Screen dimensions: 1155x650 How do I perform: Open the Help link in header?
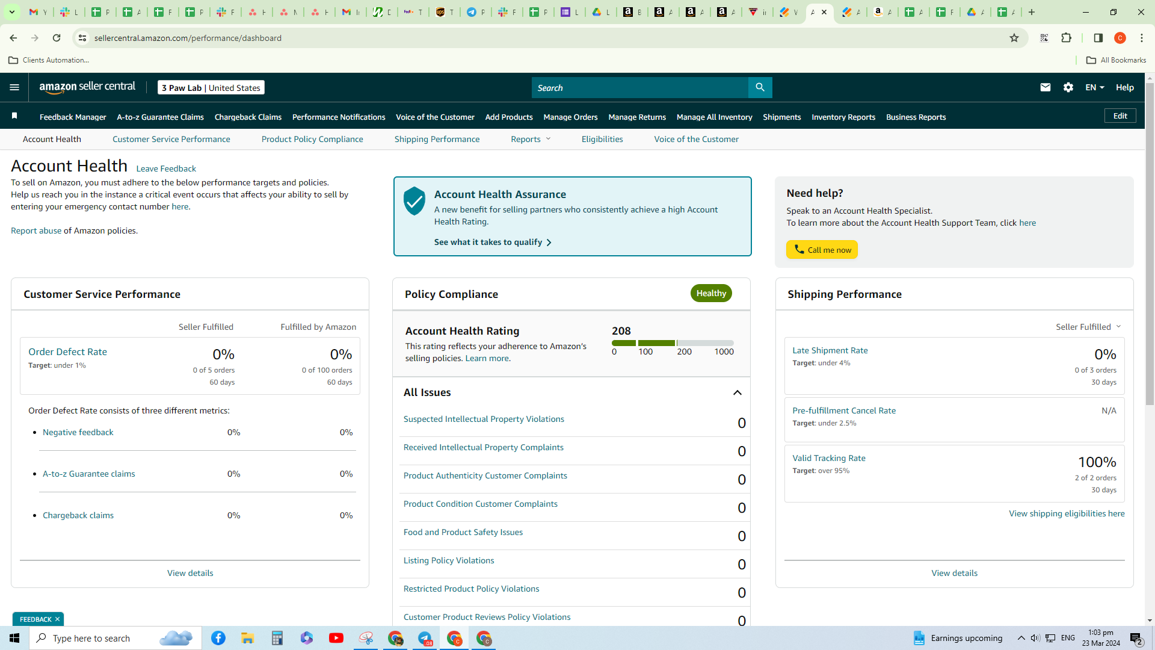click(1125, 87)
